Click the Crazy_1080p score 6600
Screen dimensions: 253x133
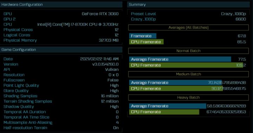(241, 19)
